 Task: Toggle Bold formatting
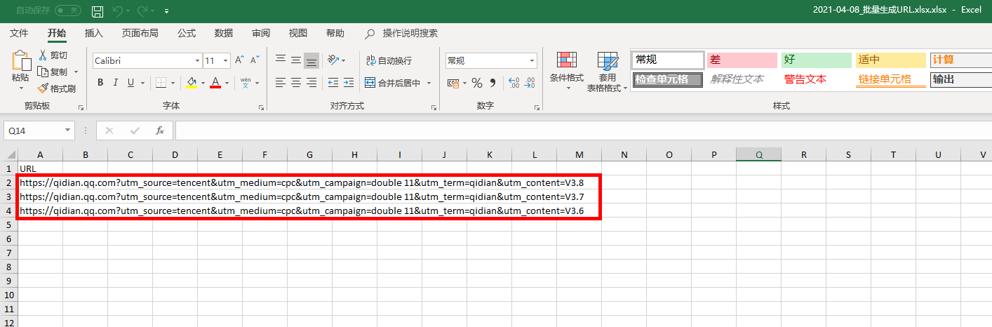tap(100, 83)
